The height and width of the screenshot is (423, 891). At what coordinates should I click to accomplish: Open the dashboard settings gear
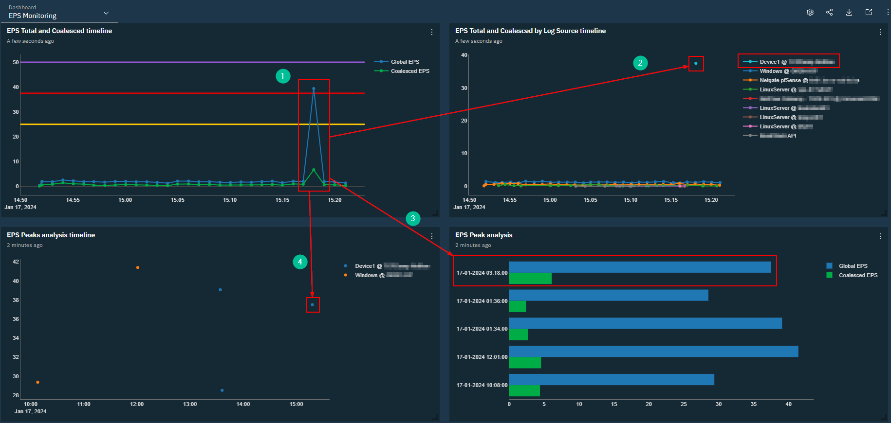click(810, 12)
